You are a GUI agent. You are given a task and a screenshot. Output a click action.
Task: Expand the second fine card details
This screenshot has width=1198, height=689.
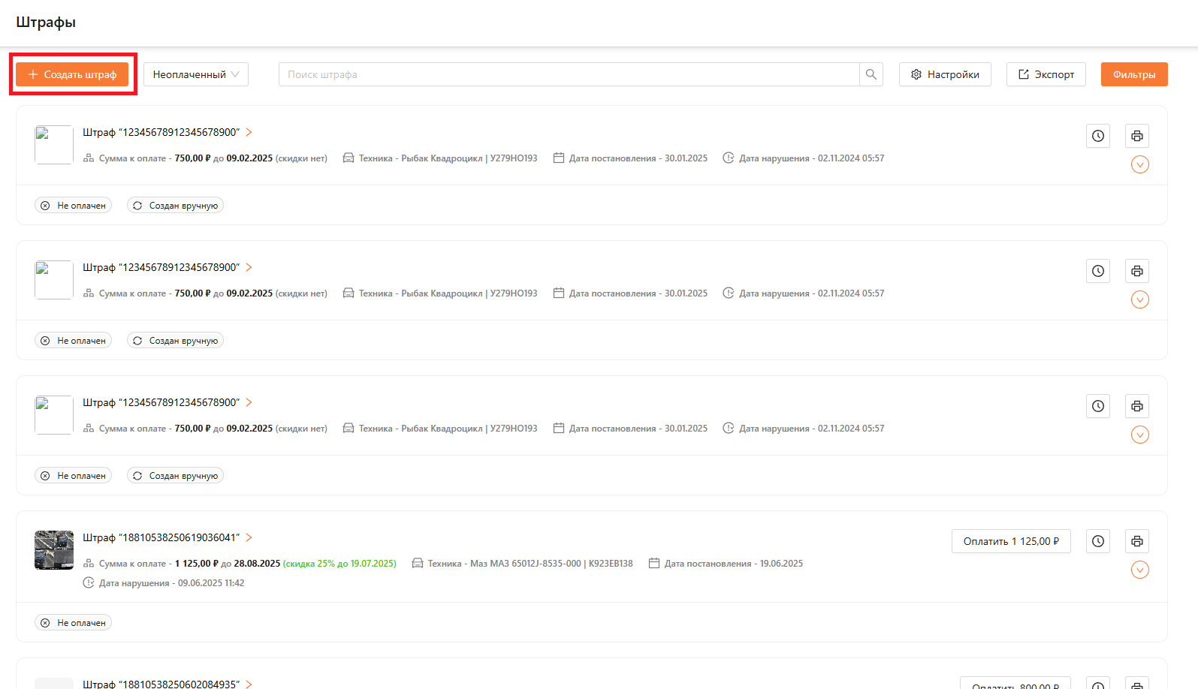coord(1139,299)
